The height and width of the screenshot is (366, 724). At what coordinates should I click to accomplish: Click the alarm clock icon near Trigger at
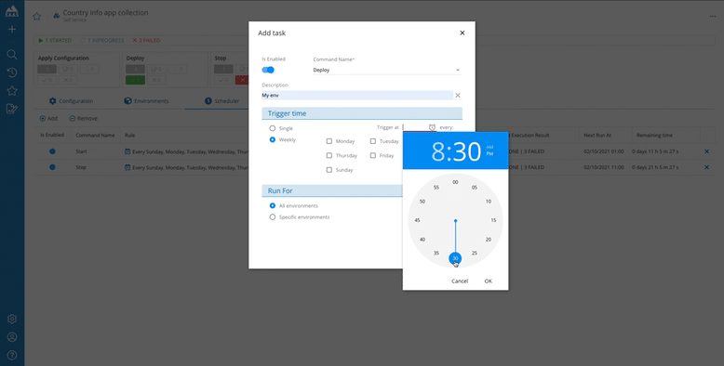click(x=432, y=127)
